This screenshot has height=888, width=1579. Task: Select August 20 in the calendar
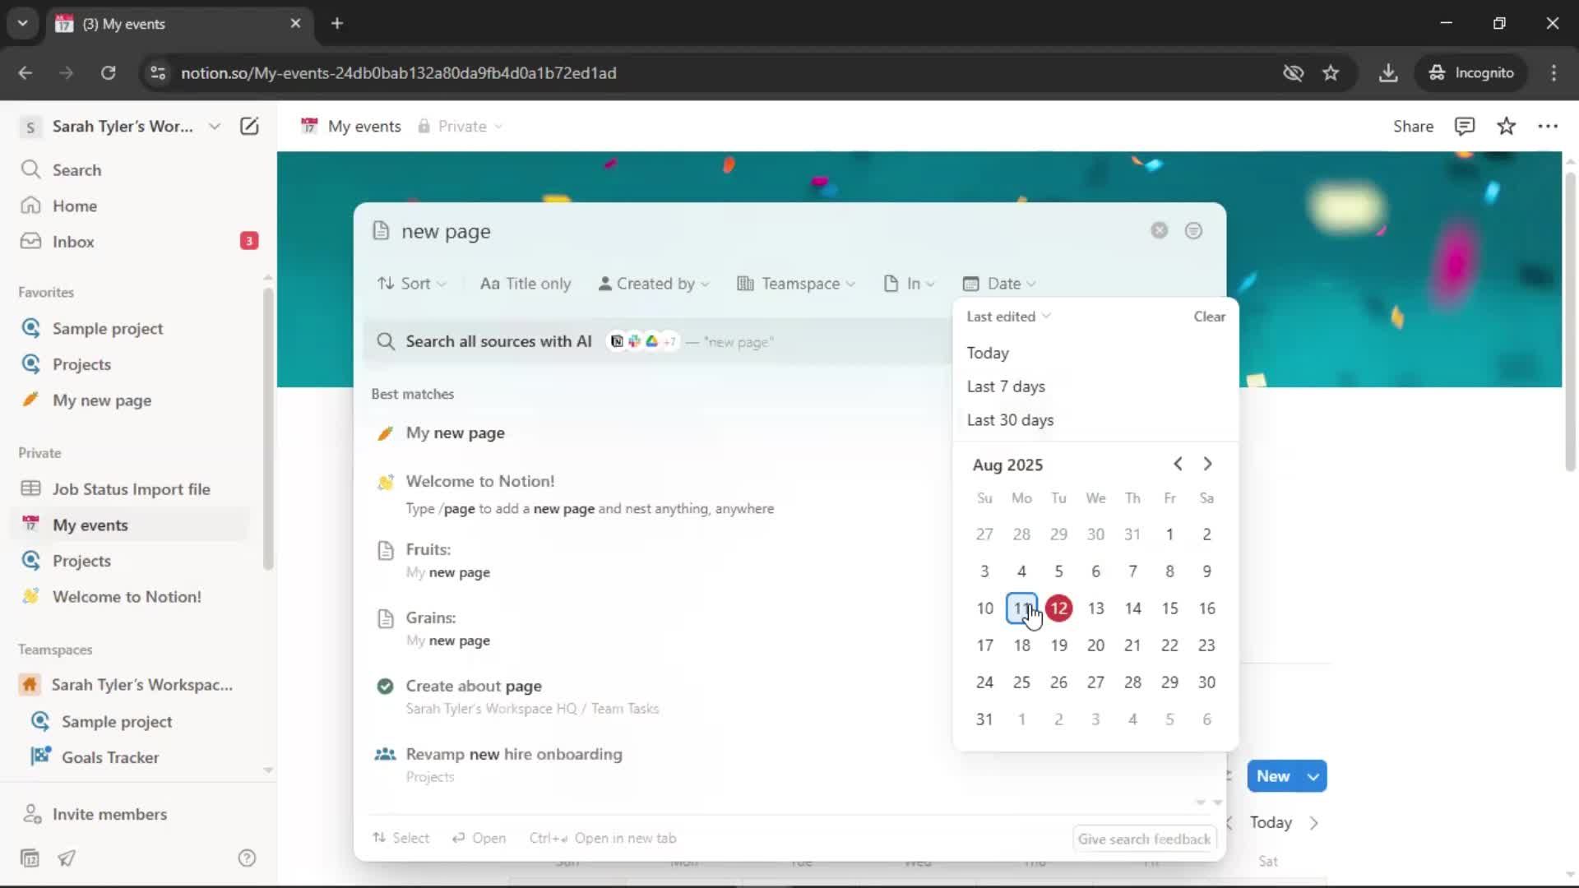[x=1095, y=645]
